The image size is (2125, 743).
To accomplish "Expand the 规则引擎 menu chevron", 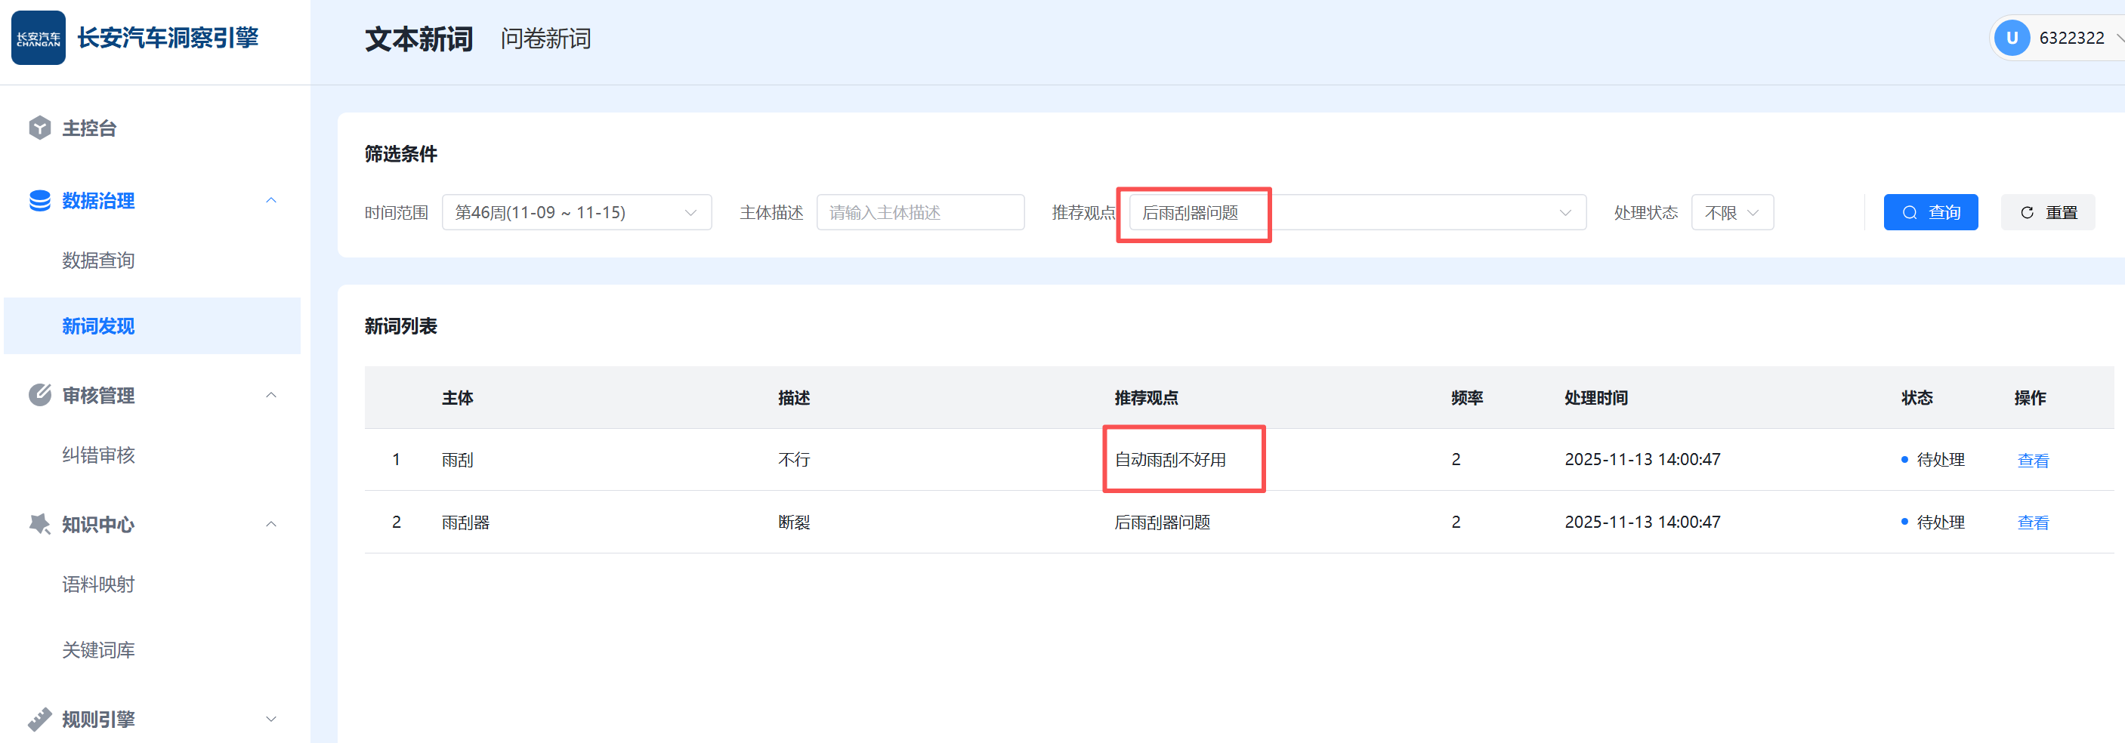I will coord(270,718).
